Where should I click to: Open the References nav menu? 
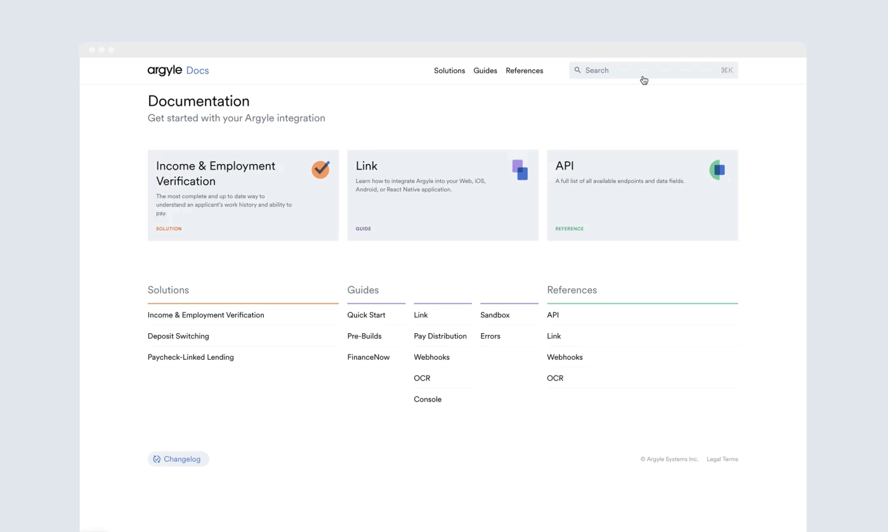pos(524,70)
